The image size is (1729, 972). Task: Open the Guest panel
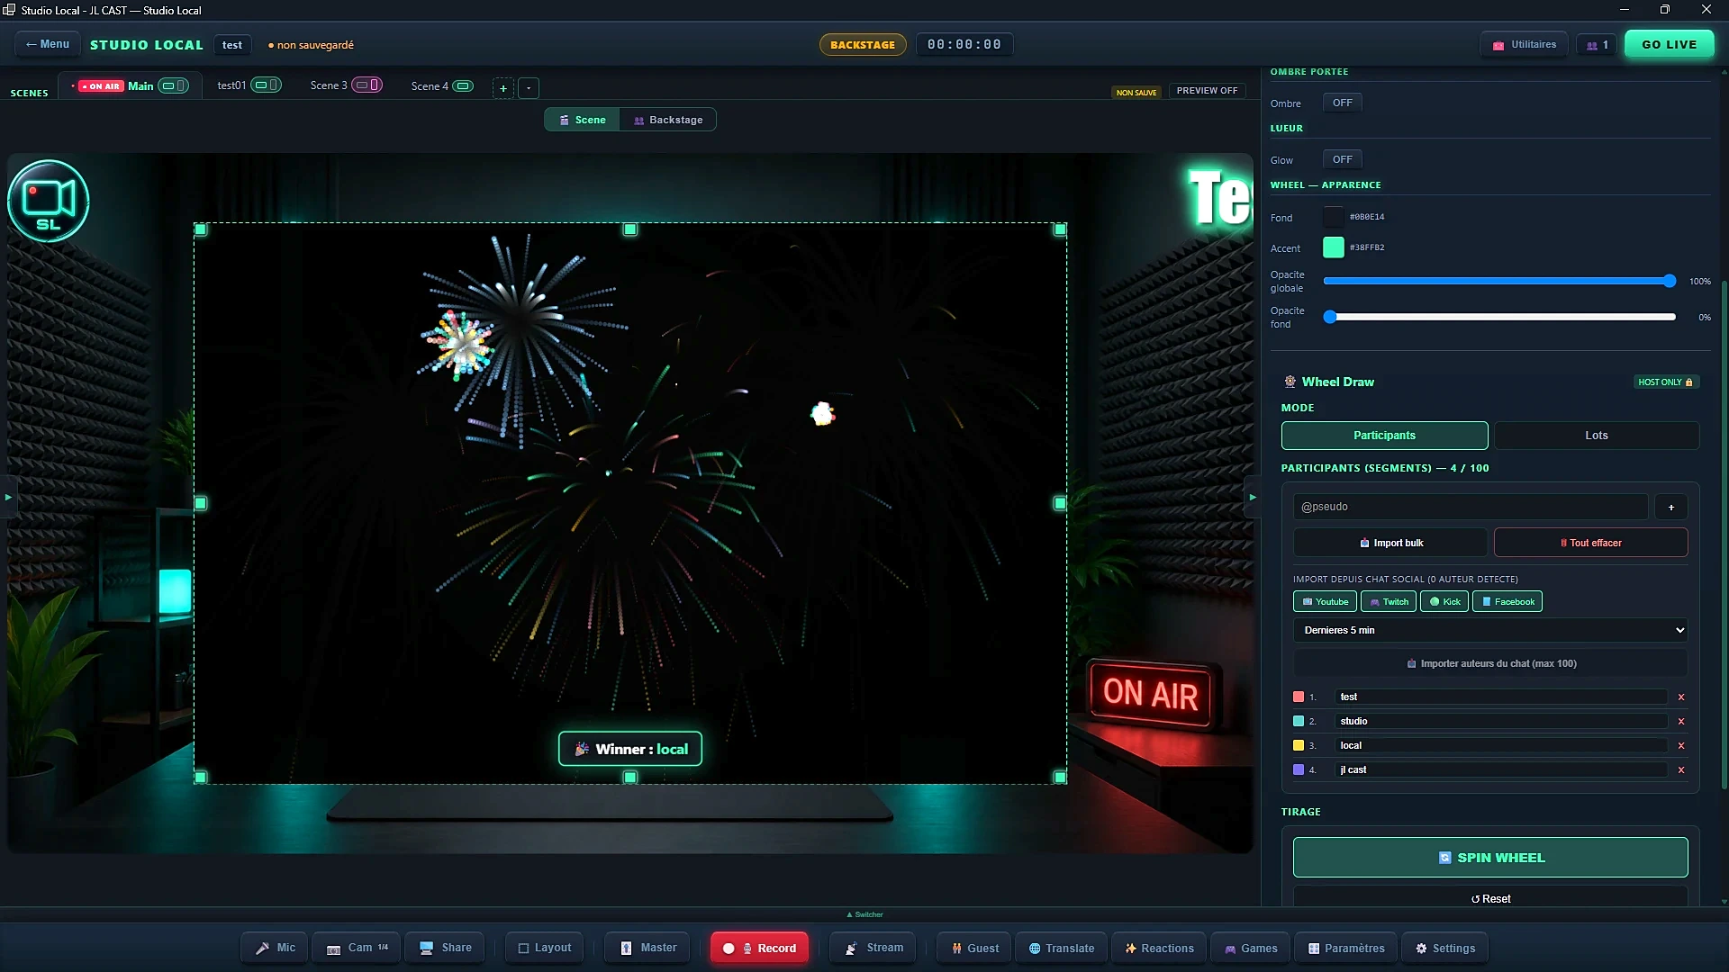(x=974, y=948)
